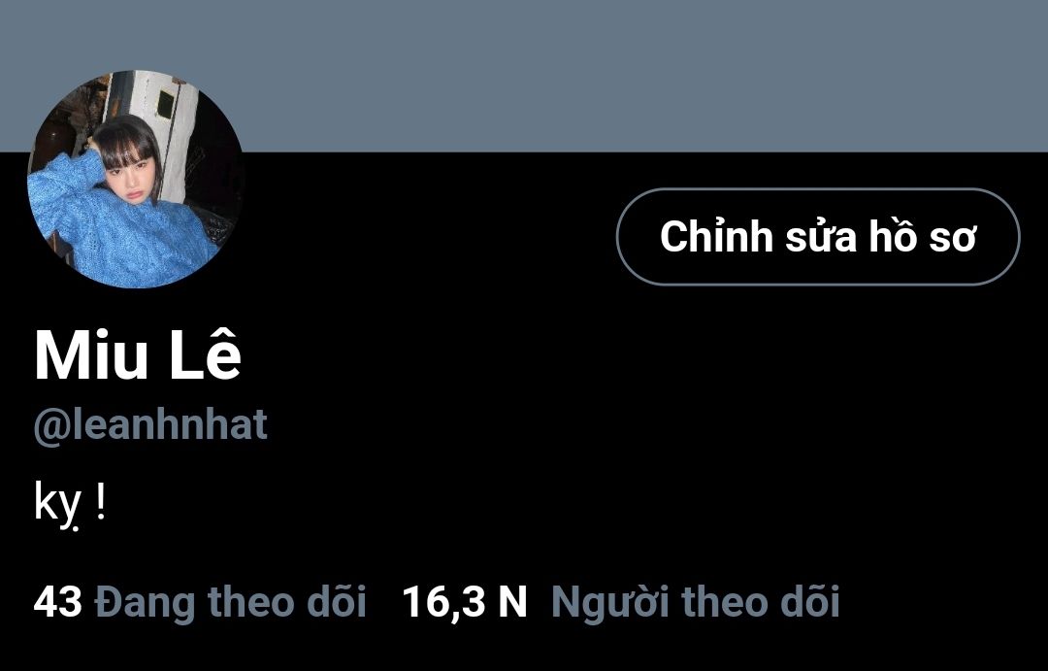Screen dimensions: 1048x671
Task: Click the '16,3 N' followers count
Action: pos(465,601)
